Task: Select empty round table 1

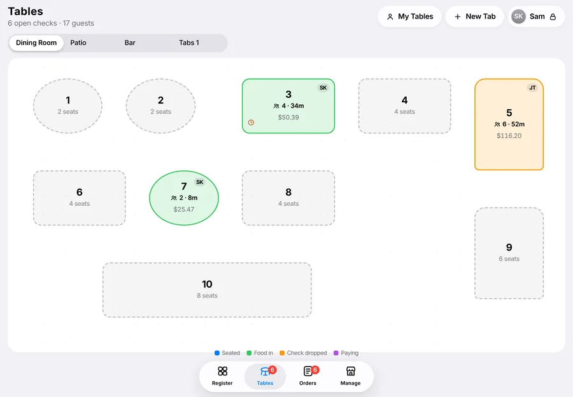Action: pyautogui.click(x=67, y=106)
